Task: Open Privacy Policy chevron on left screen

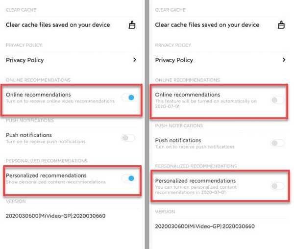Action: tap(134, 60)
